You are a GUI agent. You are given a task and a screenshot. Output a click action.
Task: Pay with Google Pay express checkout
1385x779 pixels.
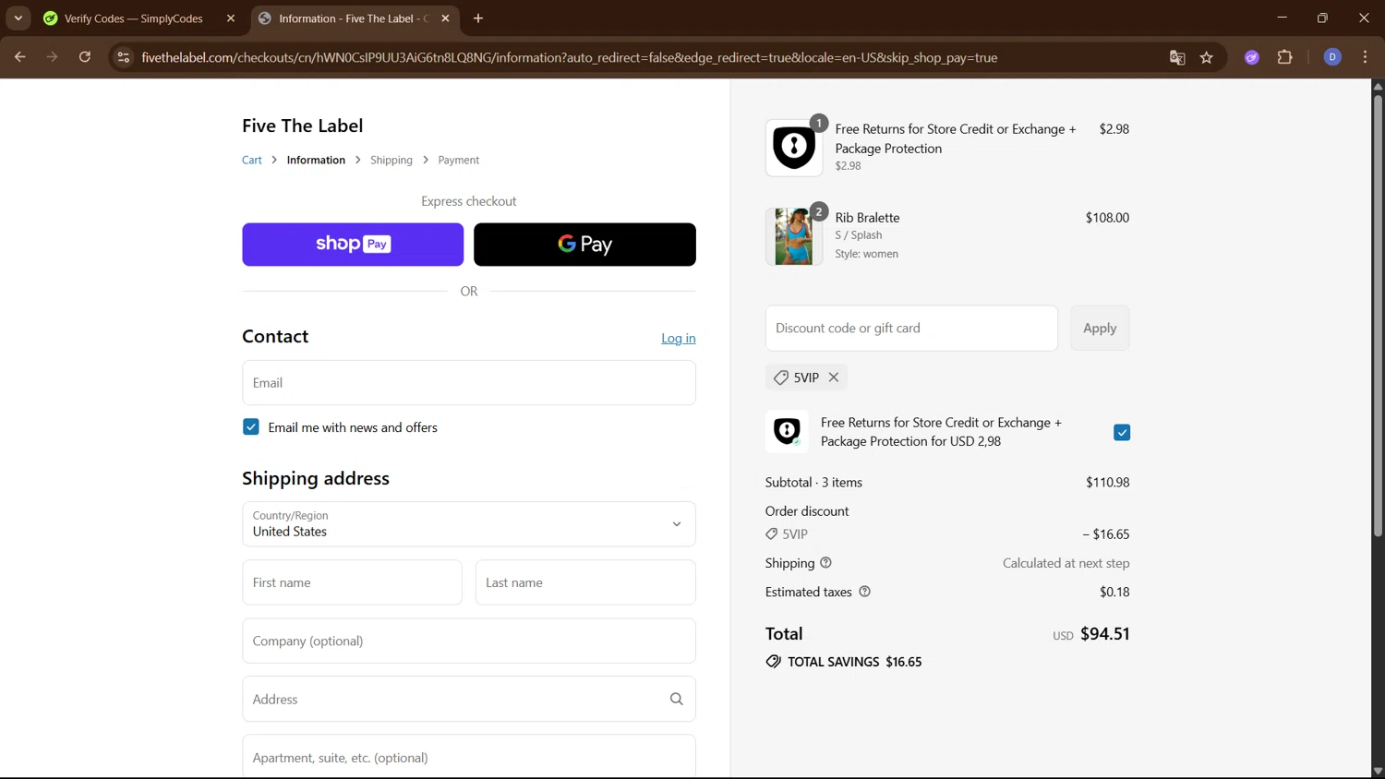pyautogui.click(x=584, y=245)
